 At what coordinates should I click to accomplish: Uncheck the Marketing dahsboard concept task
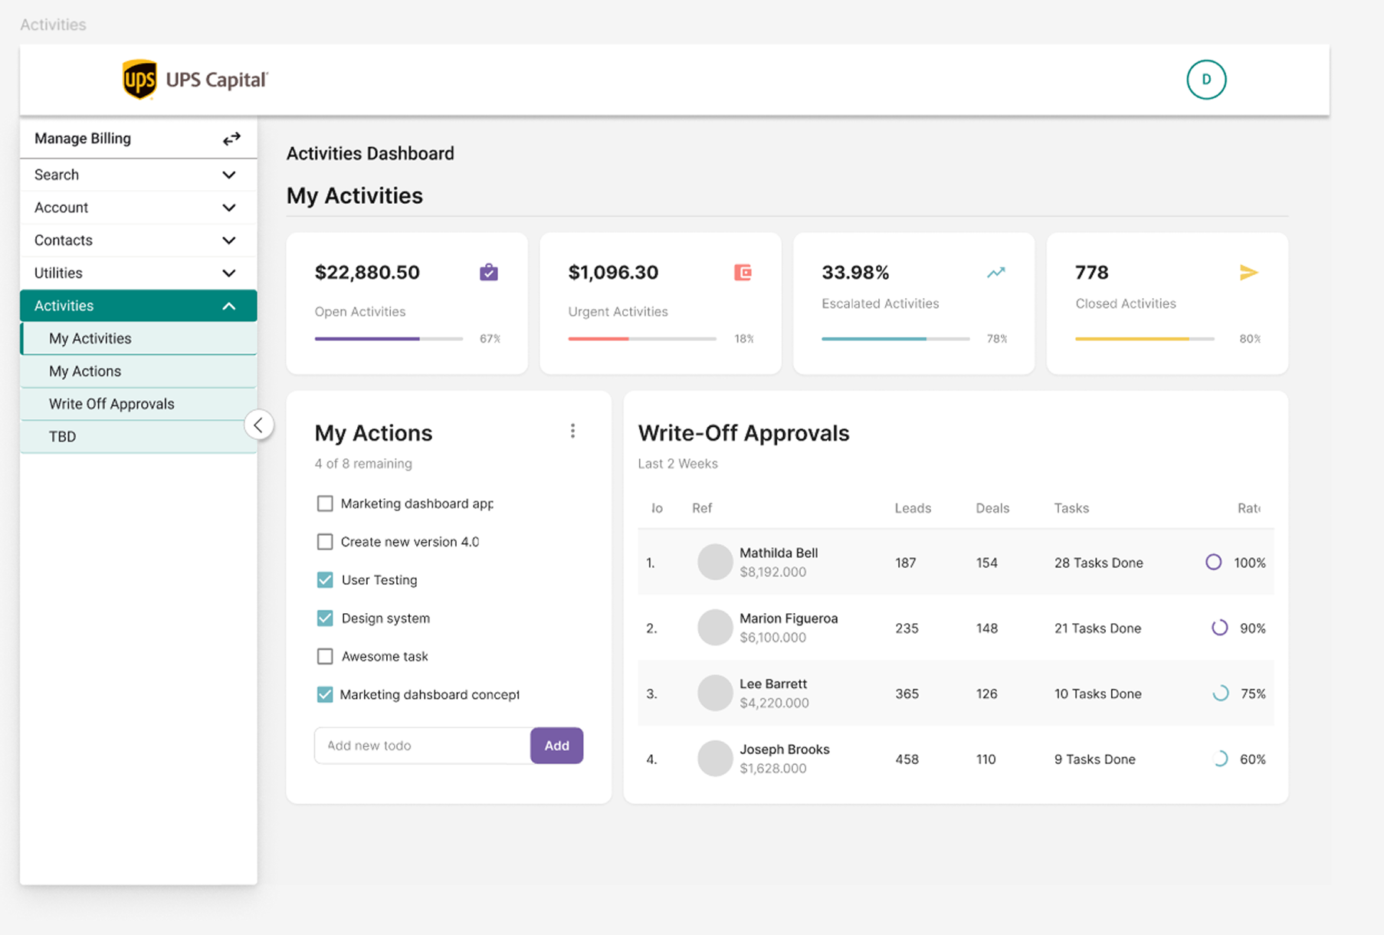pyautogui.click(x=325, y=694)
